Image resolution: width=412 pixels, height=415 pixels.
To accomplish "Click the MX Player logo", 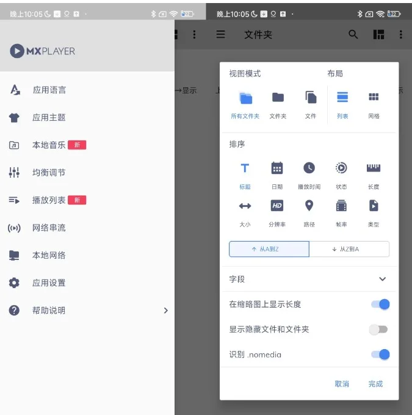I will pyautogui.click(x=43, y=51).
